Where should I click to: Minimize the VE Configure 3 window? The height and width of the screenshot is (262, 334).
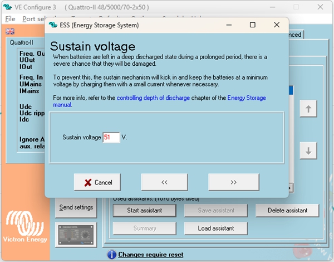tap(272, 7)
